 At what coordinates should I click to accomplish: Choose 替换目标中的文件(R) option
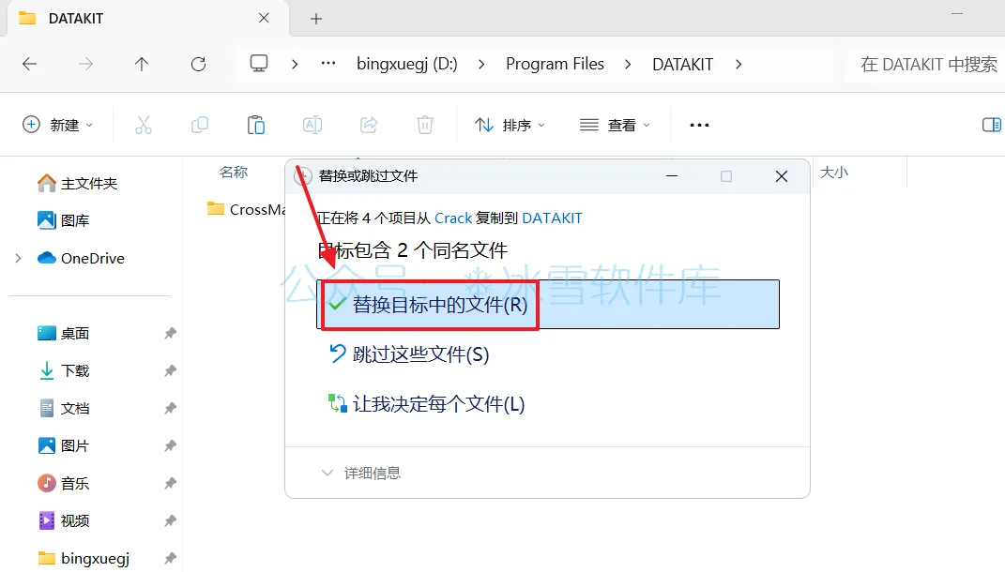click(x=548, y=304)
